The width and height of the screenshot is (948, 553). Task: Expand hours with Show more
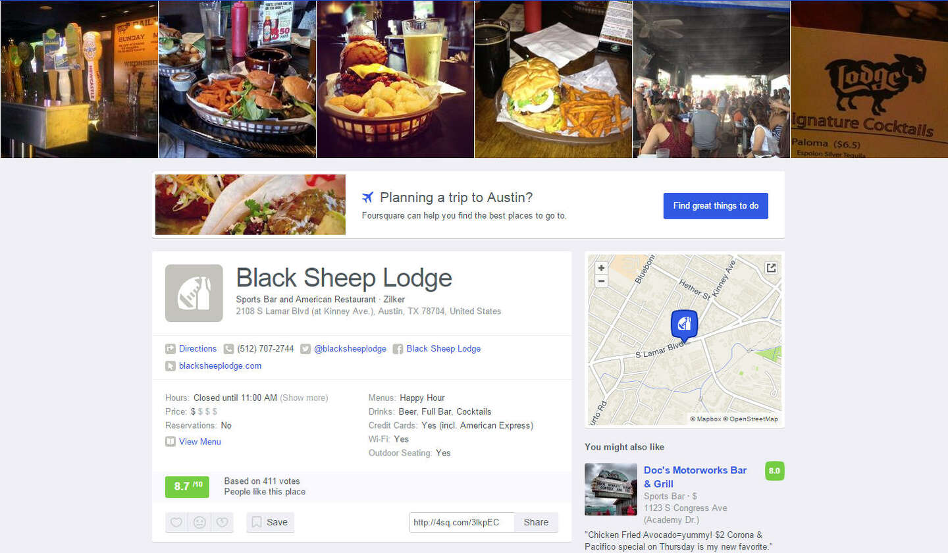tap(304, 398)
